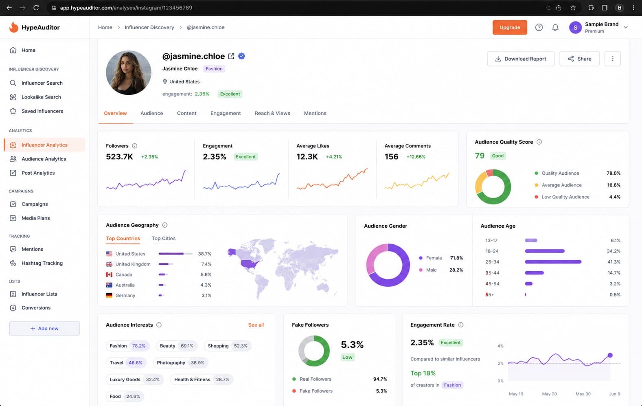Select the Top Cities tab

pyautogui.click(x=164, y=238)
